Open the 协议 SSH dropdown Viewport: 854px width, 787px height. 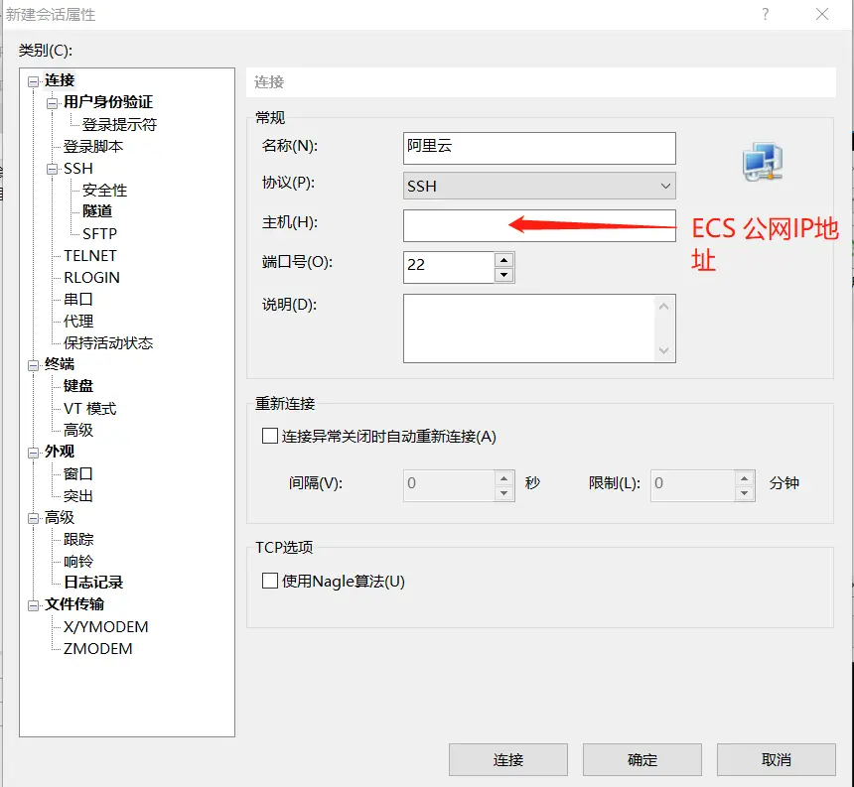pos(539,186)
